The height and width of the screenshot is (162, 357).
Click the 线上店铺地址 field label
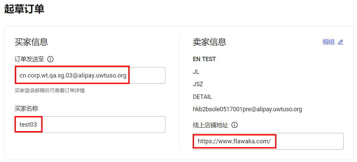pos(211,125)
